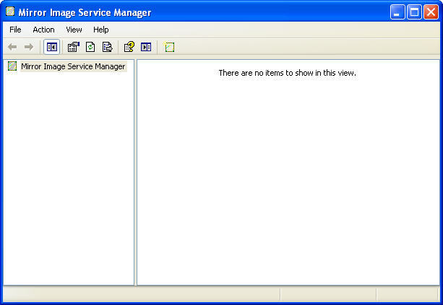Click the Forward arrow in the toolbar
The height and width of the screenshot is (305, 443).
29,47
